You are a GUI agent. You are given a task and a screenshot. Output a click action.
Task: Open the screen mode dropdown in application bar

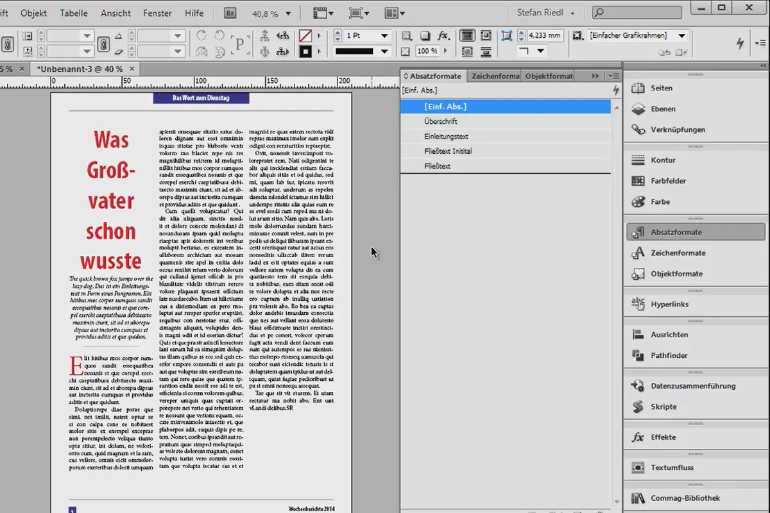tap(359, 13)
